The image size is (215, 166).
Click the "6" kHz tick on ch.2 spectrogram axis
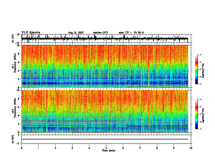point(19,107)
